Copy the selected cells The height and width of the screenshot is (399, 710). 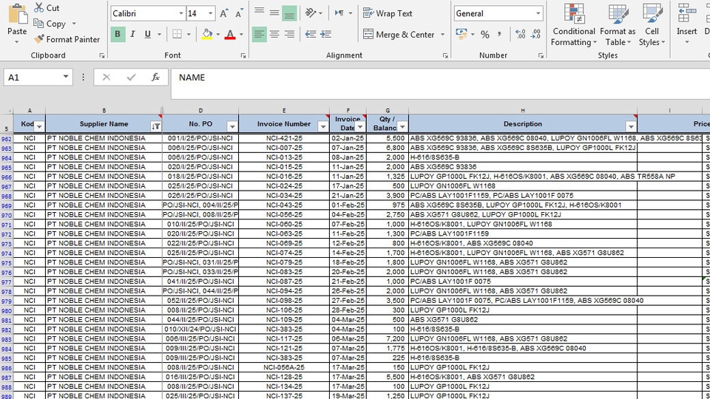pyautogui.click(x=51, y=24)
